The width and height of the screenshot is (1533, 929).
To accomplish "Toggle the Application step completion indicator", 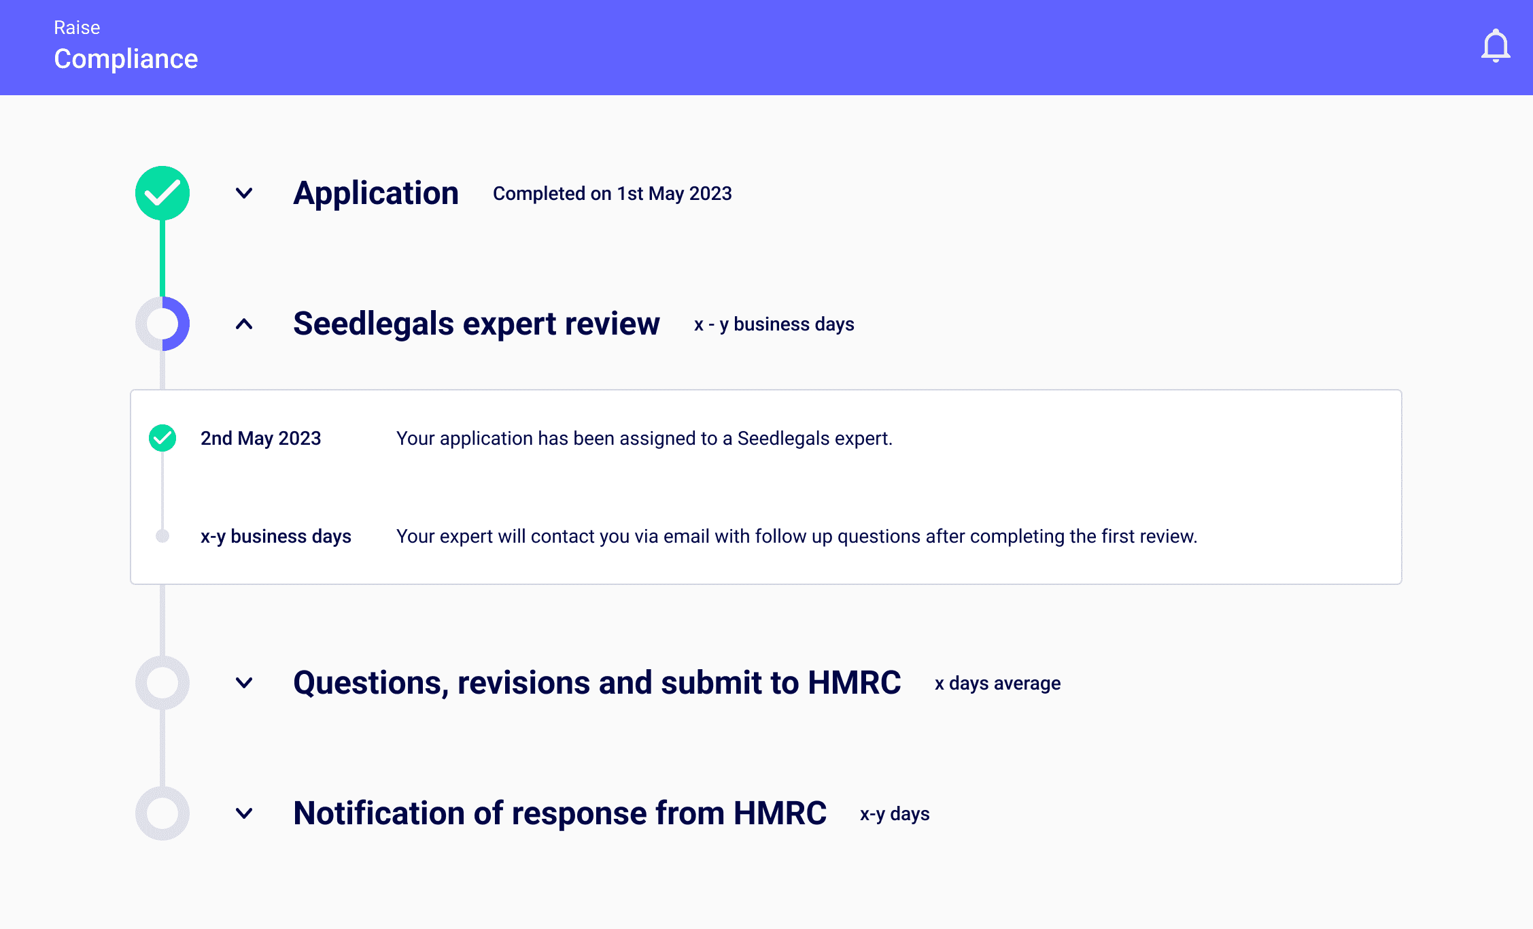I will tap(162, 192).
